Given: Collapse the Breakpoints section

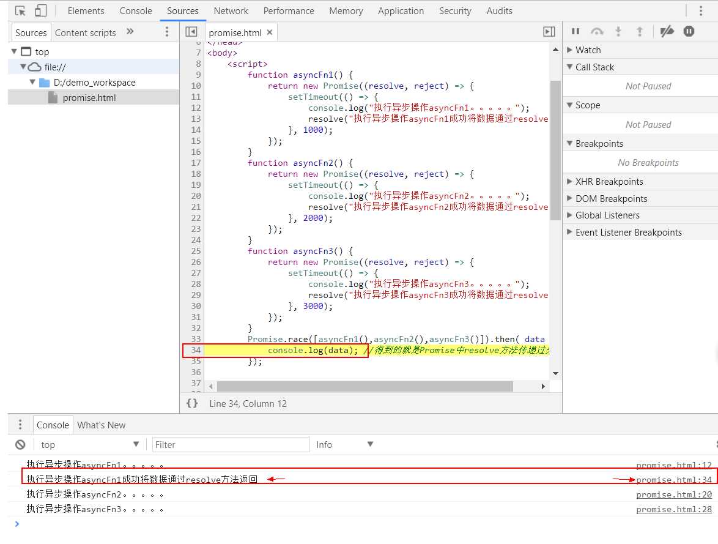Looking at the screenshot, I should pos(569,143).
